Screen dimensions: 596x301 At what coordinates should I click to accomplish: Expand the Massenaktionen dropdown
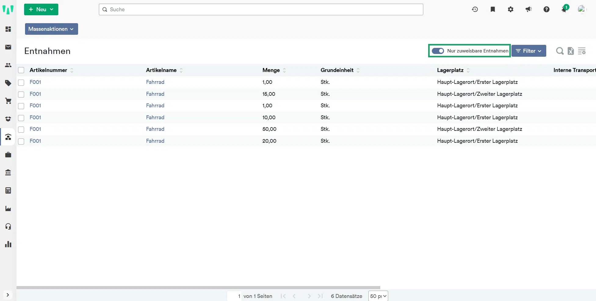pos(51,29)
